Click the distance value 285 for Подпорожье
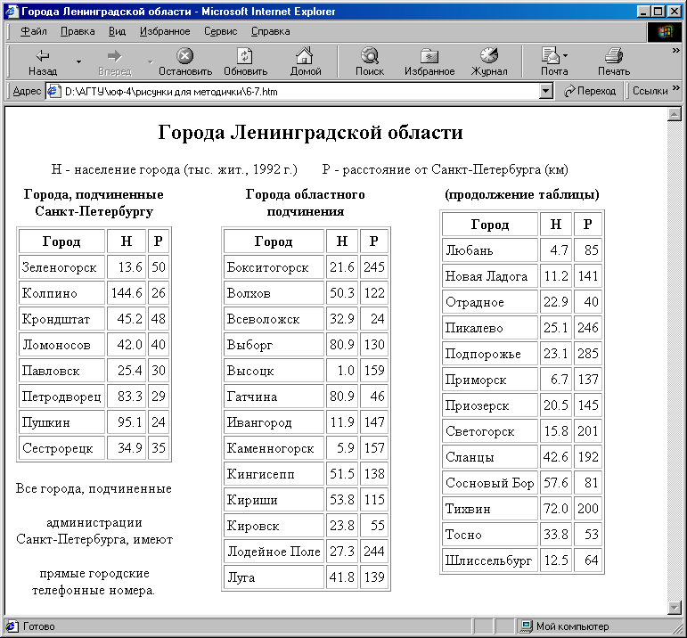Screen dimensions: 687x638 pyautogui.click(x=587, y=354)
